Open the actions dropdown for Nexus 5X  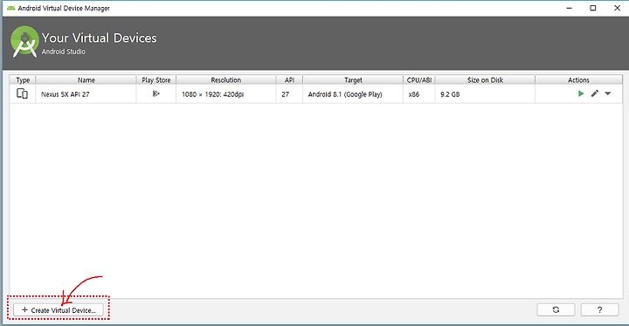[x=608, y=94]
